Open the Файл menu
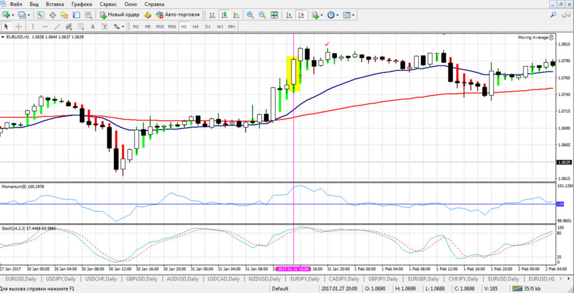This screenshot has height=293, width=574. pyautogui.click(x=15, y=4)
